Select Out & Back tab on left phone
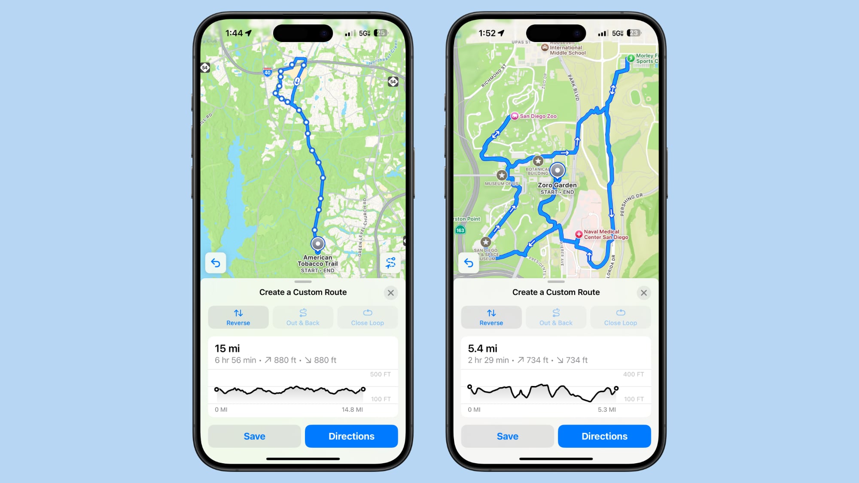 (x=302, y=317)
